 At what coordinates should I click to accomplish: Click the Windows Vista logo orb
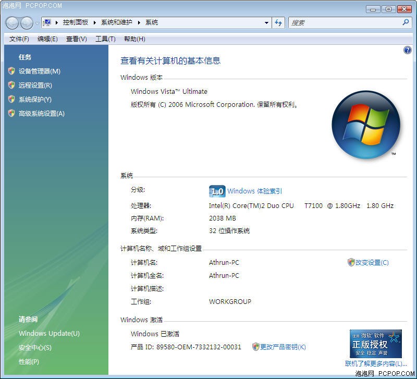click(x=366, y=125)
